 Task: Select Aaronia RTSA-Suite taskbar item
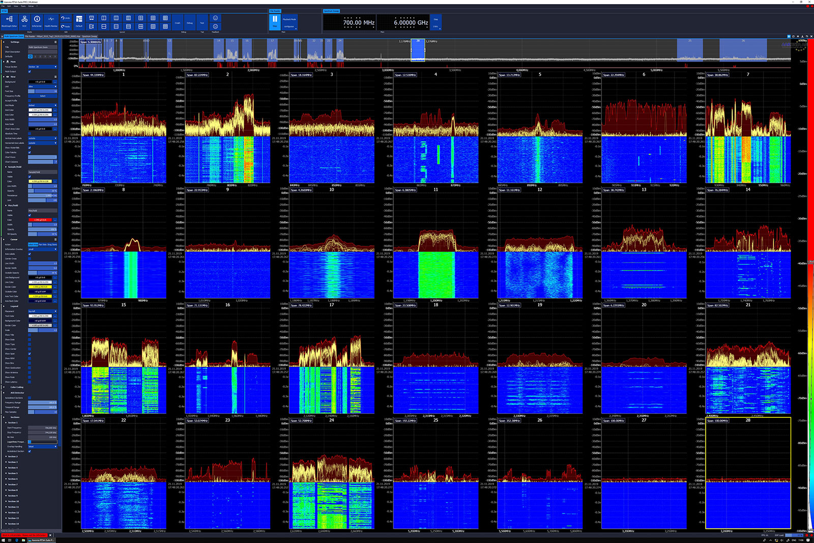(x=42, y=540)
